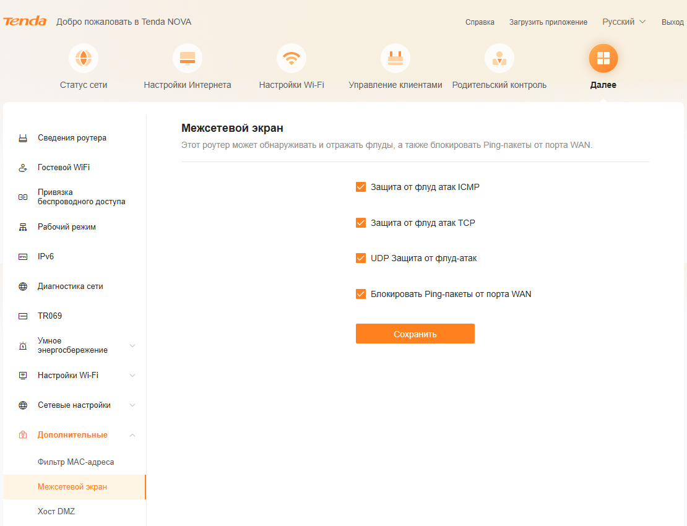Select the Межсетевой экран submenu item

coord(72,486)
